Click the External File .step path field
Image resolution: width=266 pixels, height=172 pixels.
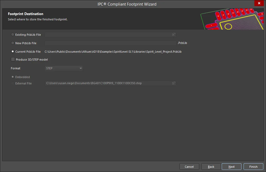click(x=108, y=83)
